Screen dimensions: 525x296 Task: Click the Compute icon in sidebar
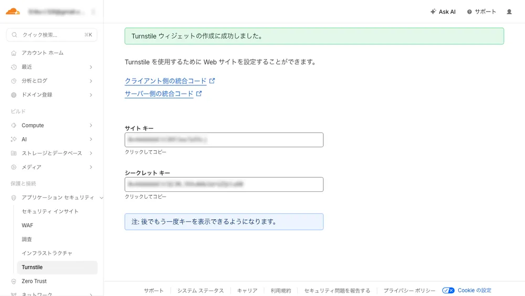14,125
